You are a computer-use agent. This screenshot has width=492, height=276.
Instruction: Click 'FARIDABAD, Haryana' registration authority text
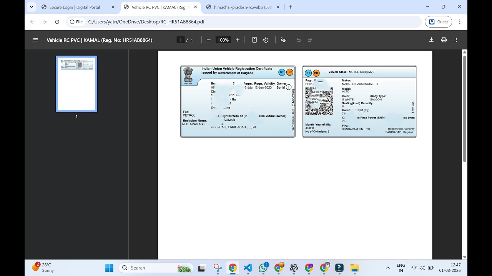tap(399, 132)
